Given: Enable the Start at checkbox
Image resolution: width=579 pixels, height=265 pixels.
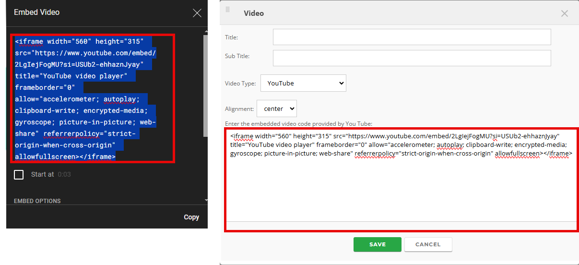Looking at the screenshot, I should pyautogui.click(x=19, y=175).
